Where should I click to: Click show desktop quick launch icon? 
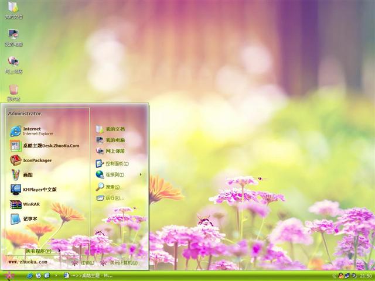[47, 276]
